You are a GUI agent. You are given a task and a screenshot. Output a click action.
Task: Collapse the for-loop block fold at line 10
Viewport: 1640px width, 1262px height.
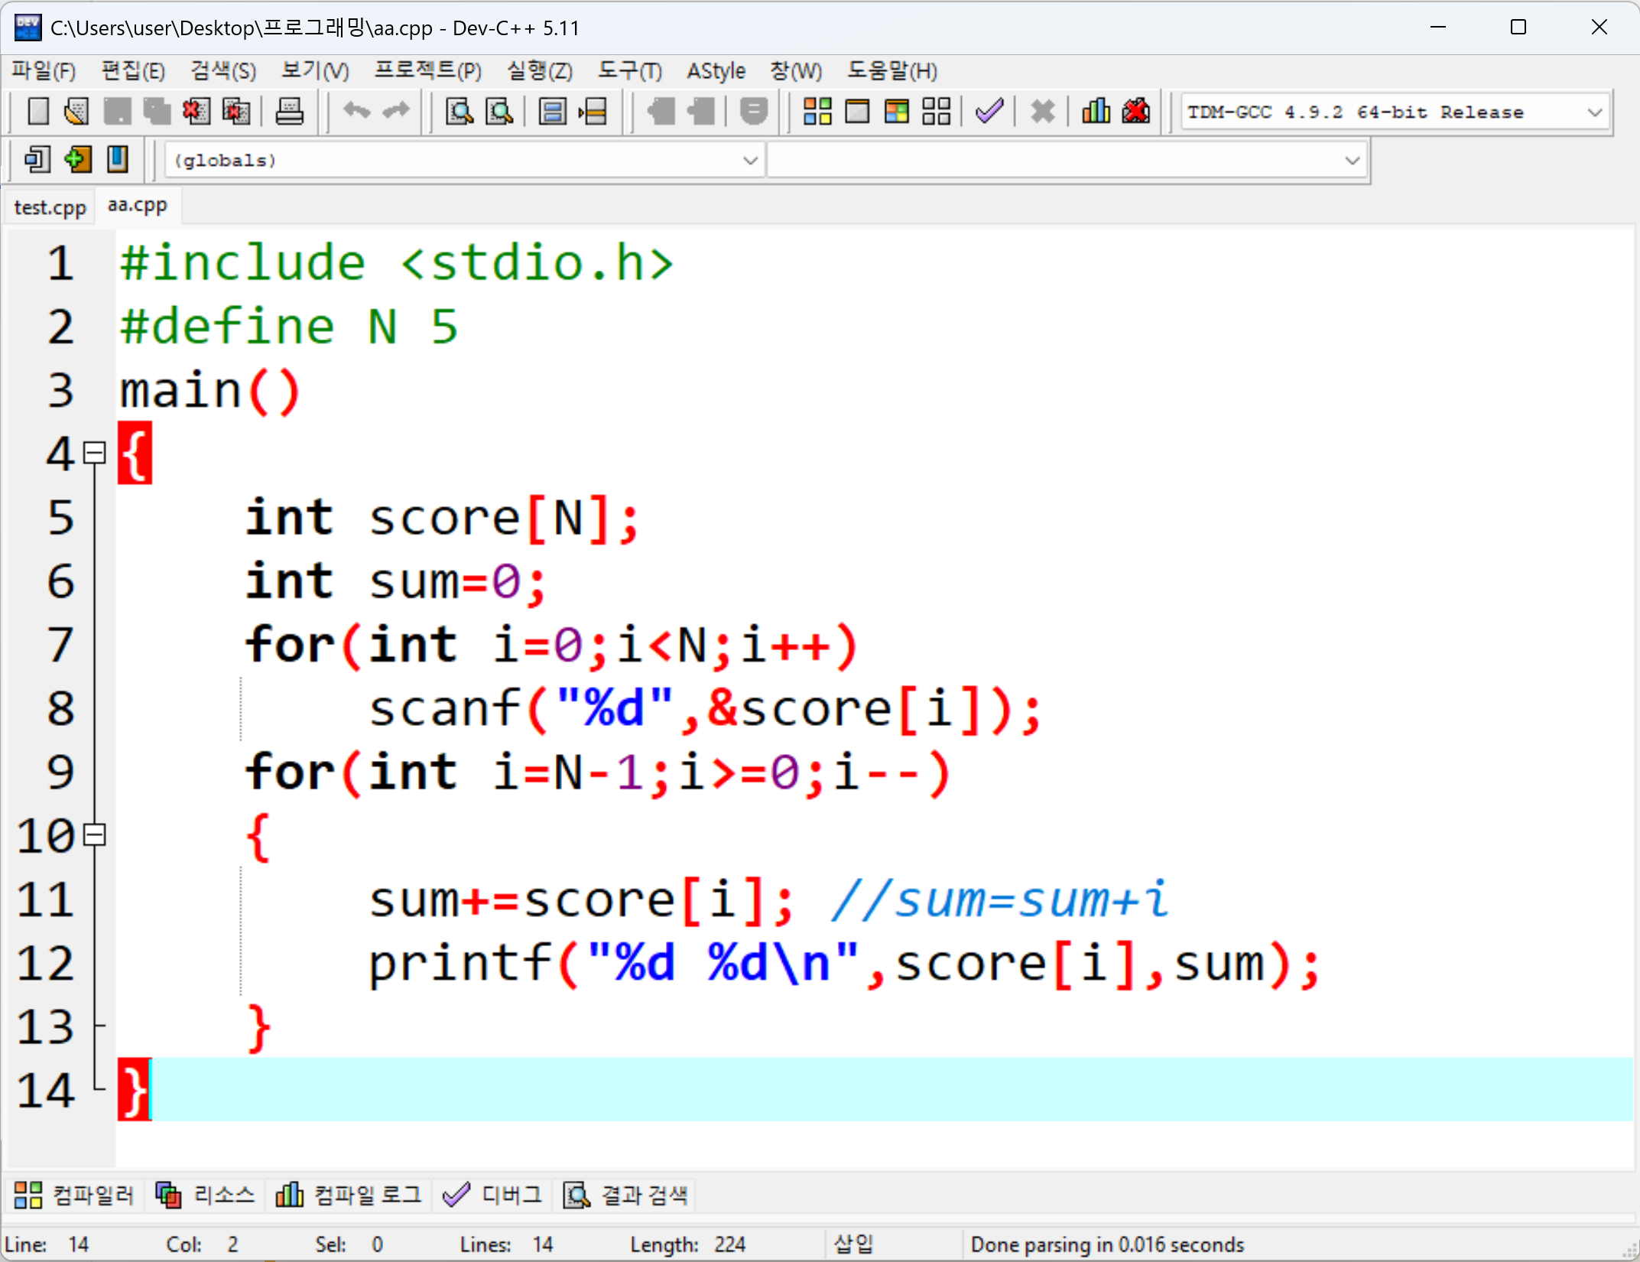point(94,834)
